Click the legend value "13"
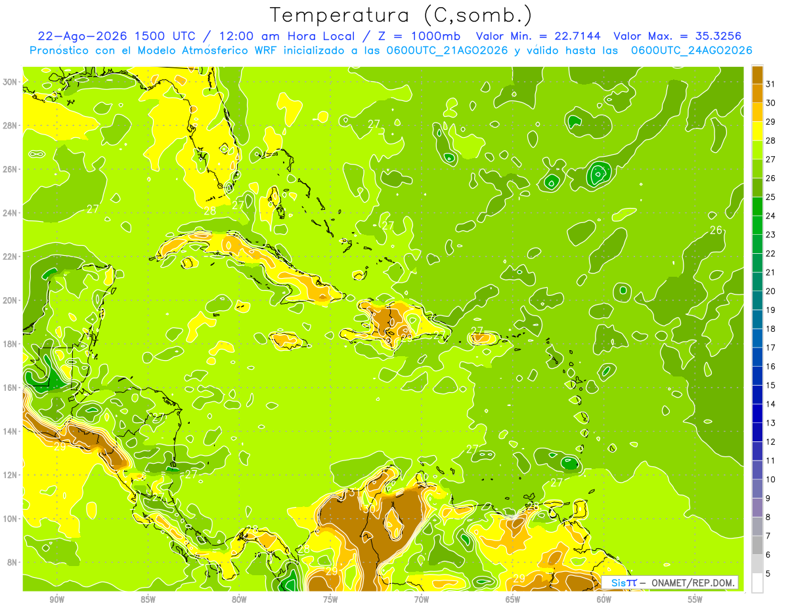788x608 pixels. 771,423
